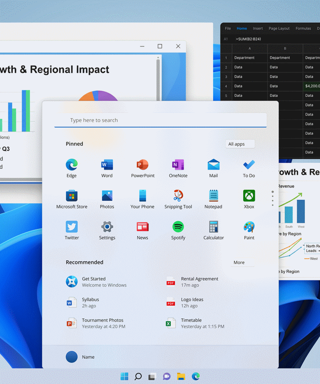
Task: Open OneNote pinned app
Action: tap(178, 168)
